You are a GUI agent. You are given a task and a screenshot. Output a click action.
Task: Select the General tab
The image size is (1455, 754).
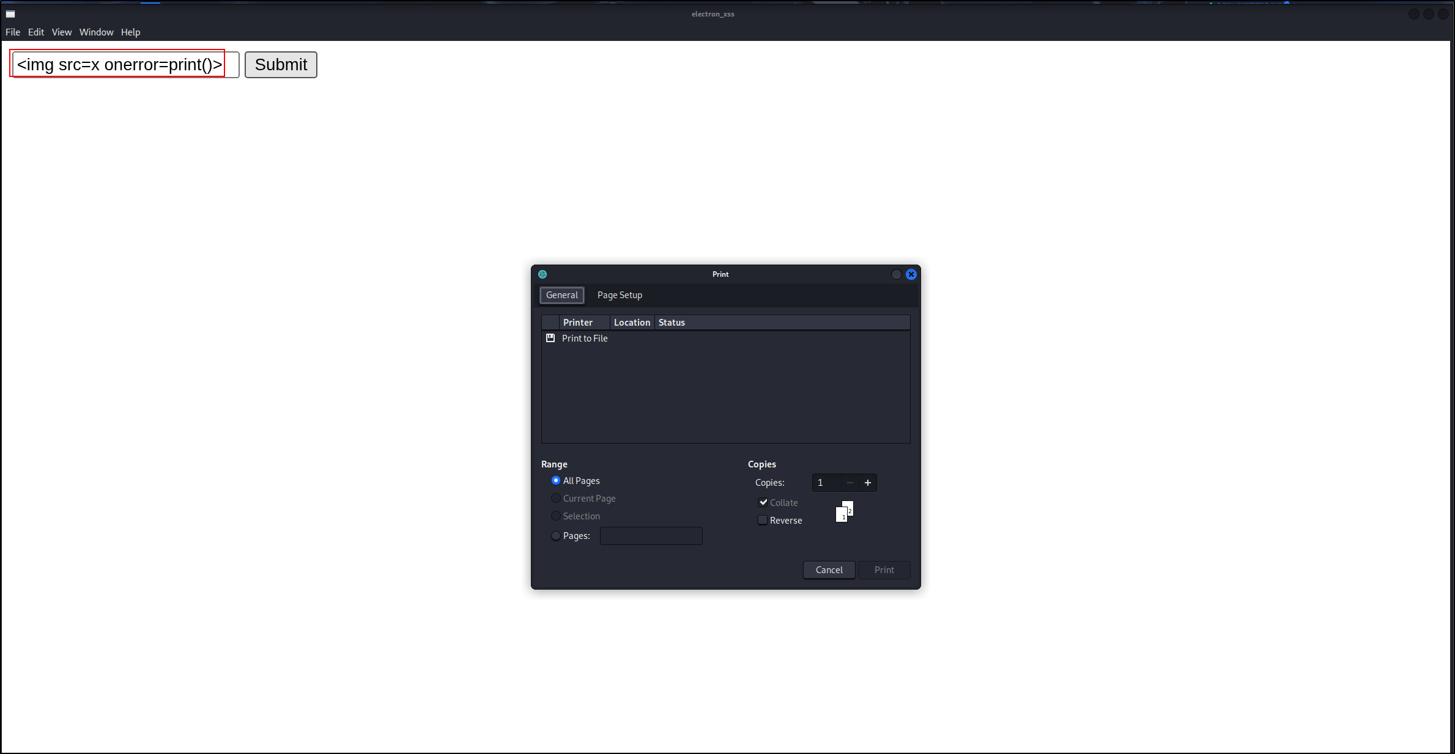pos(561,295)
